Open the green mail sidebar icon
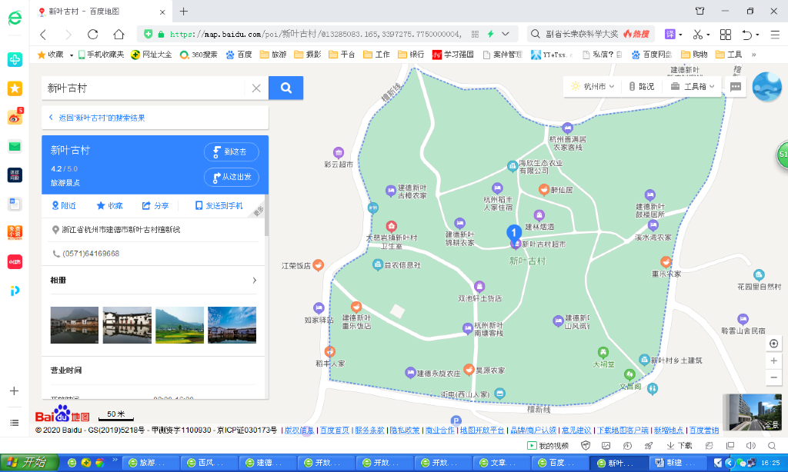The width and height of the screenshot is (788, 472). tap(15, 146)
